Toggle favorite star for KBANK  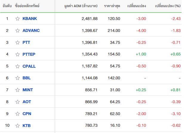(18, 18)
